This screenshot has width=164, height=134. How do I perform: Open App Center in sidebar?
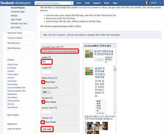(x=16, y=27)
